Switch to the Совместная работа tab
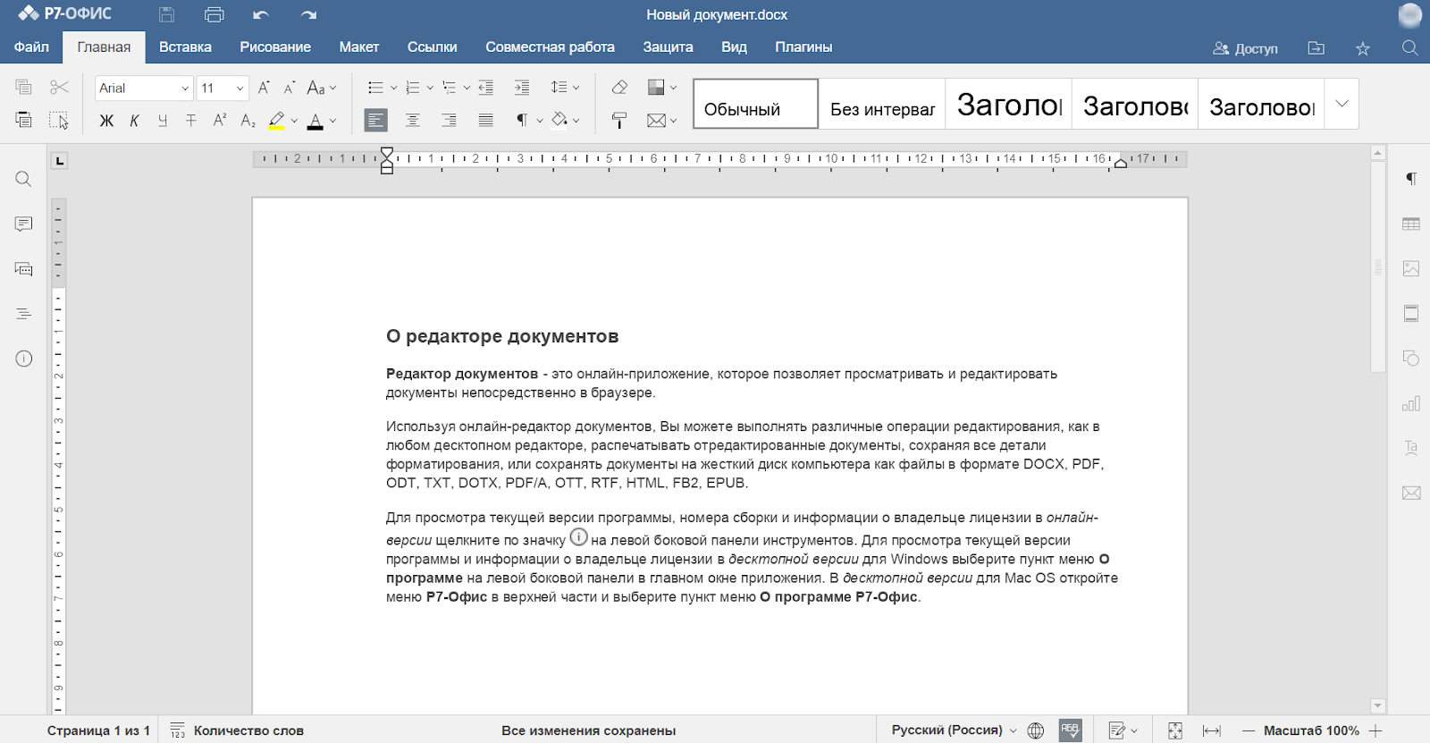 (551, 47)
